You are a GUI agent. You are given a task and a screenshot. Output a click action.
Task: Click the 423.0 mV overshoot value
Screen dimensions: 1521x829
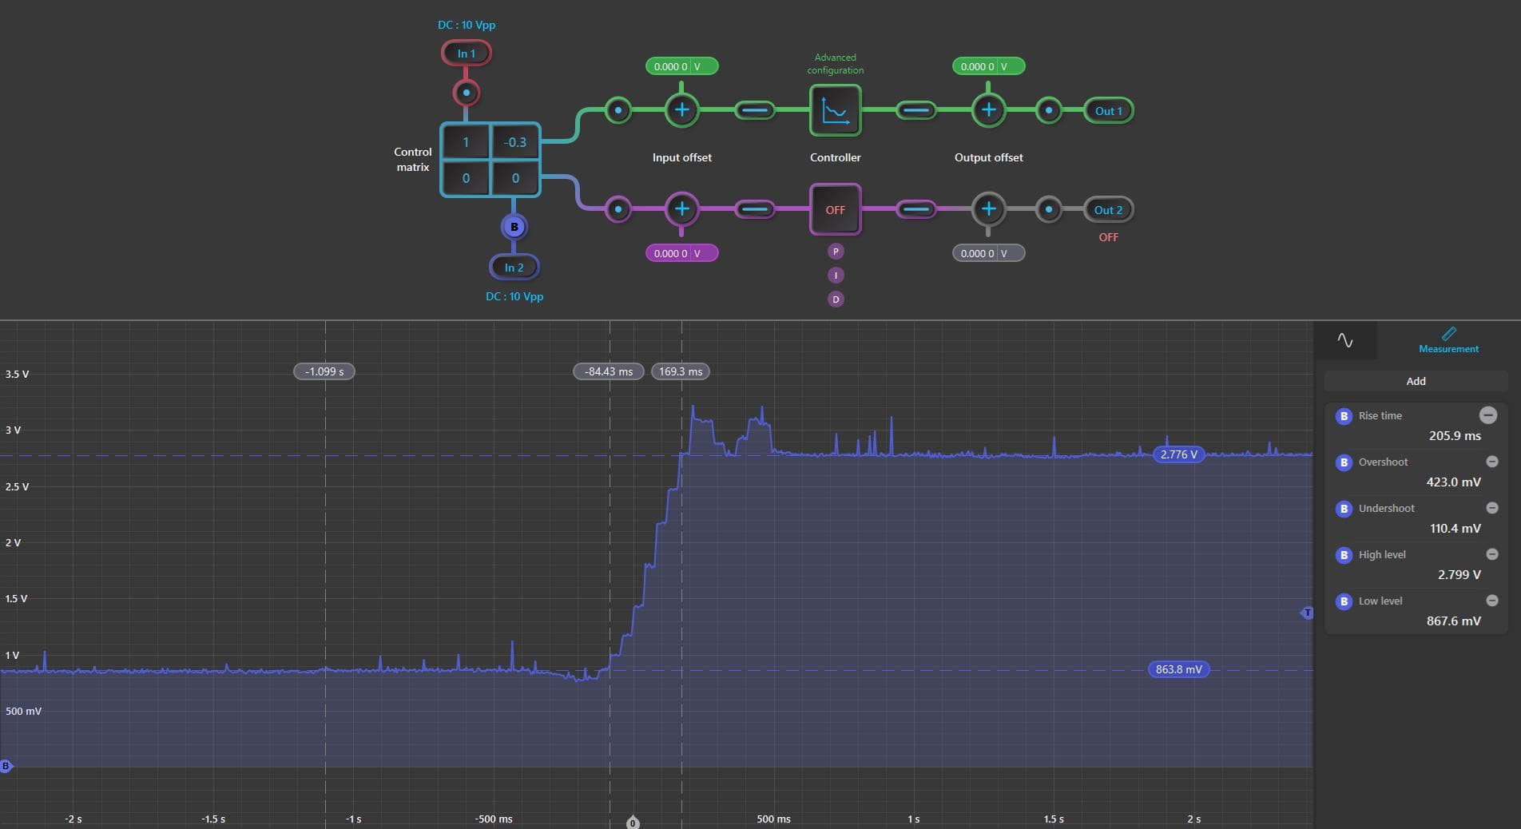[x=1453, y=482]
